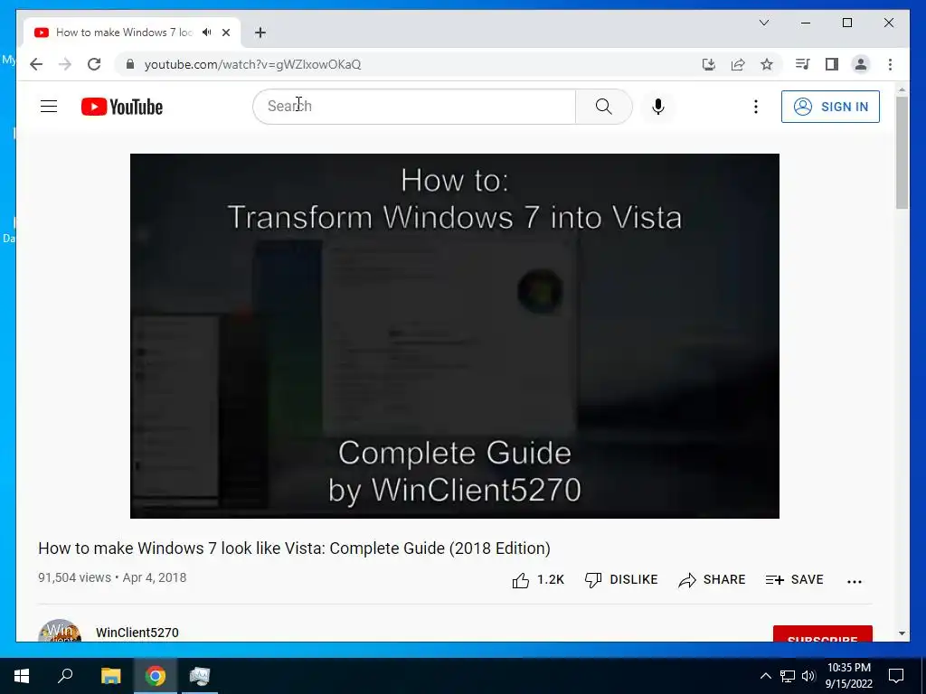
Task: Close the YouTube tab
Action: pos(225,33)
